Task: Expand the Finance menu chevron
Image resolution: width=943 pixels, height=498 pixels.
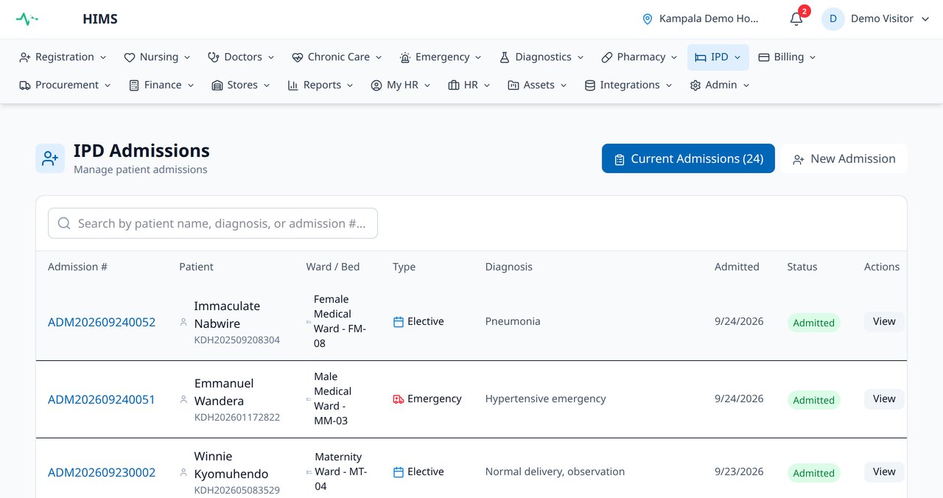Action: 191,85
